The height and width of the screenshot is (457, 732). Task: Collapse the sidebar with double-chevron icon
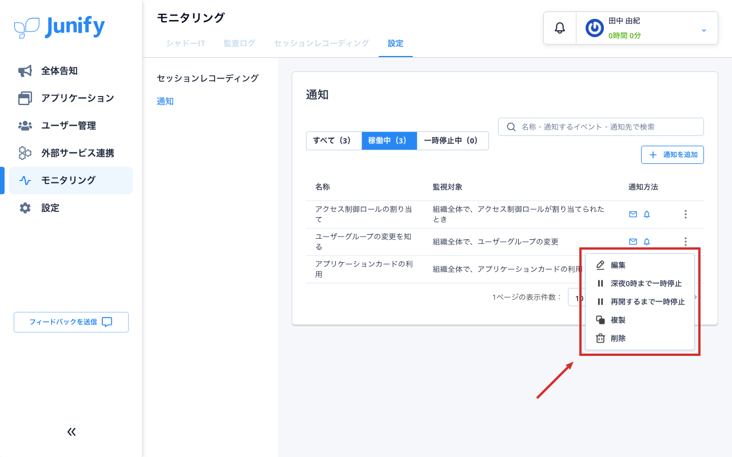[71, 432]
